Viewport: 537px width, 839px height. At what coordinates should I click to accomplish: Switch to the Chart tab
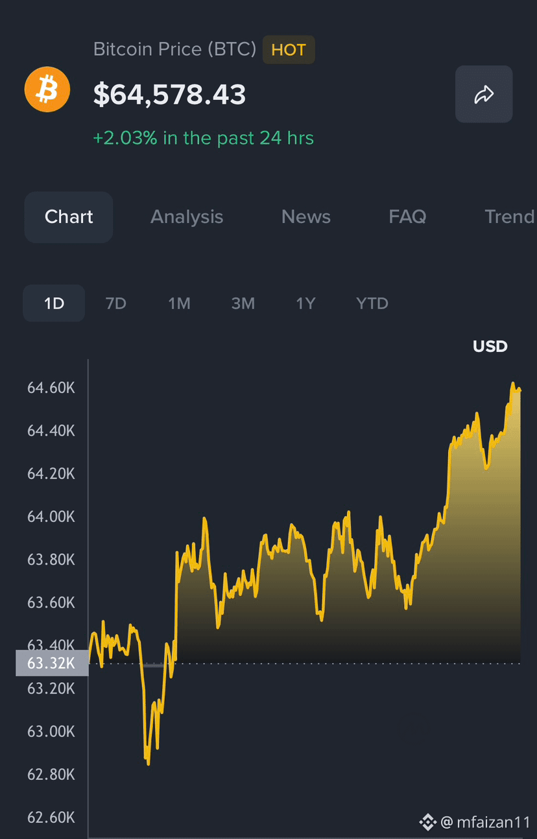69,217
